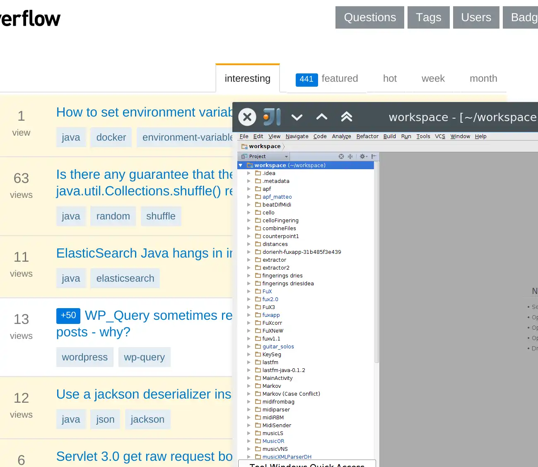
Task: Open the File menu
Action: (244, 136)
